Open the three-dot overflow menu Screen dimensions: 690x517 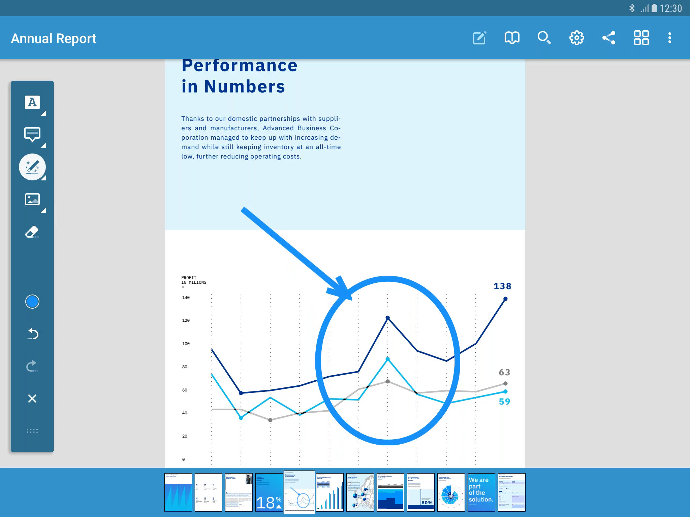click(669, 38)
